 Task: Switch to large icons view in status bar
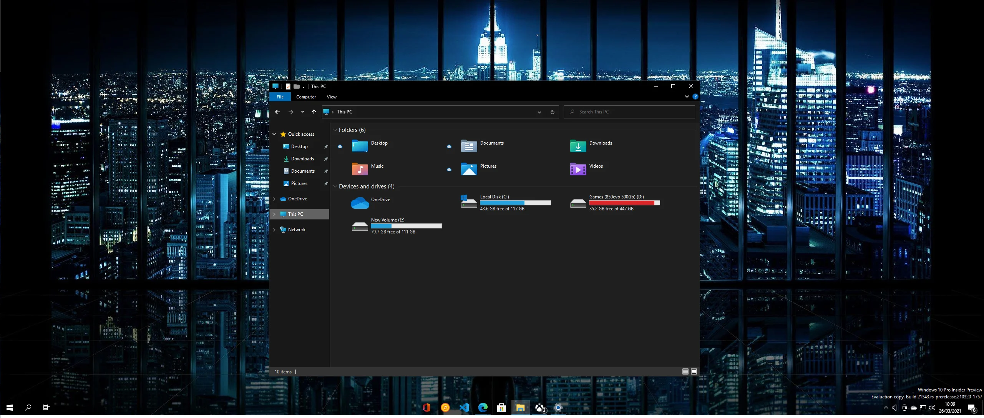[694, 371]
